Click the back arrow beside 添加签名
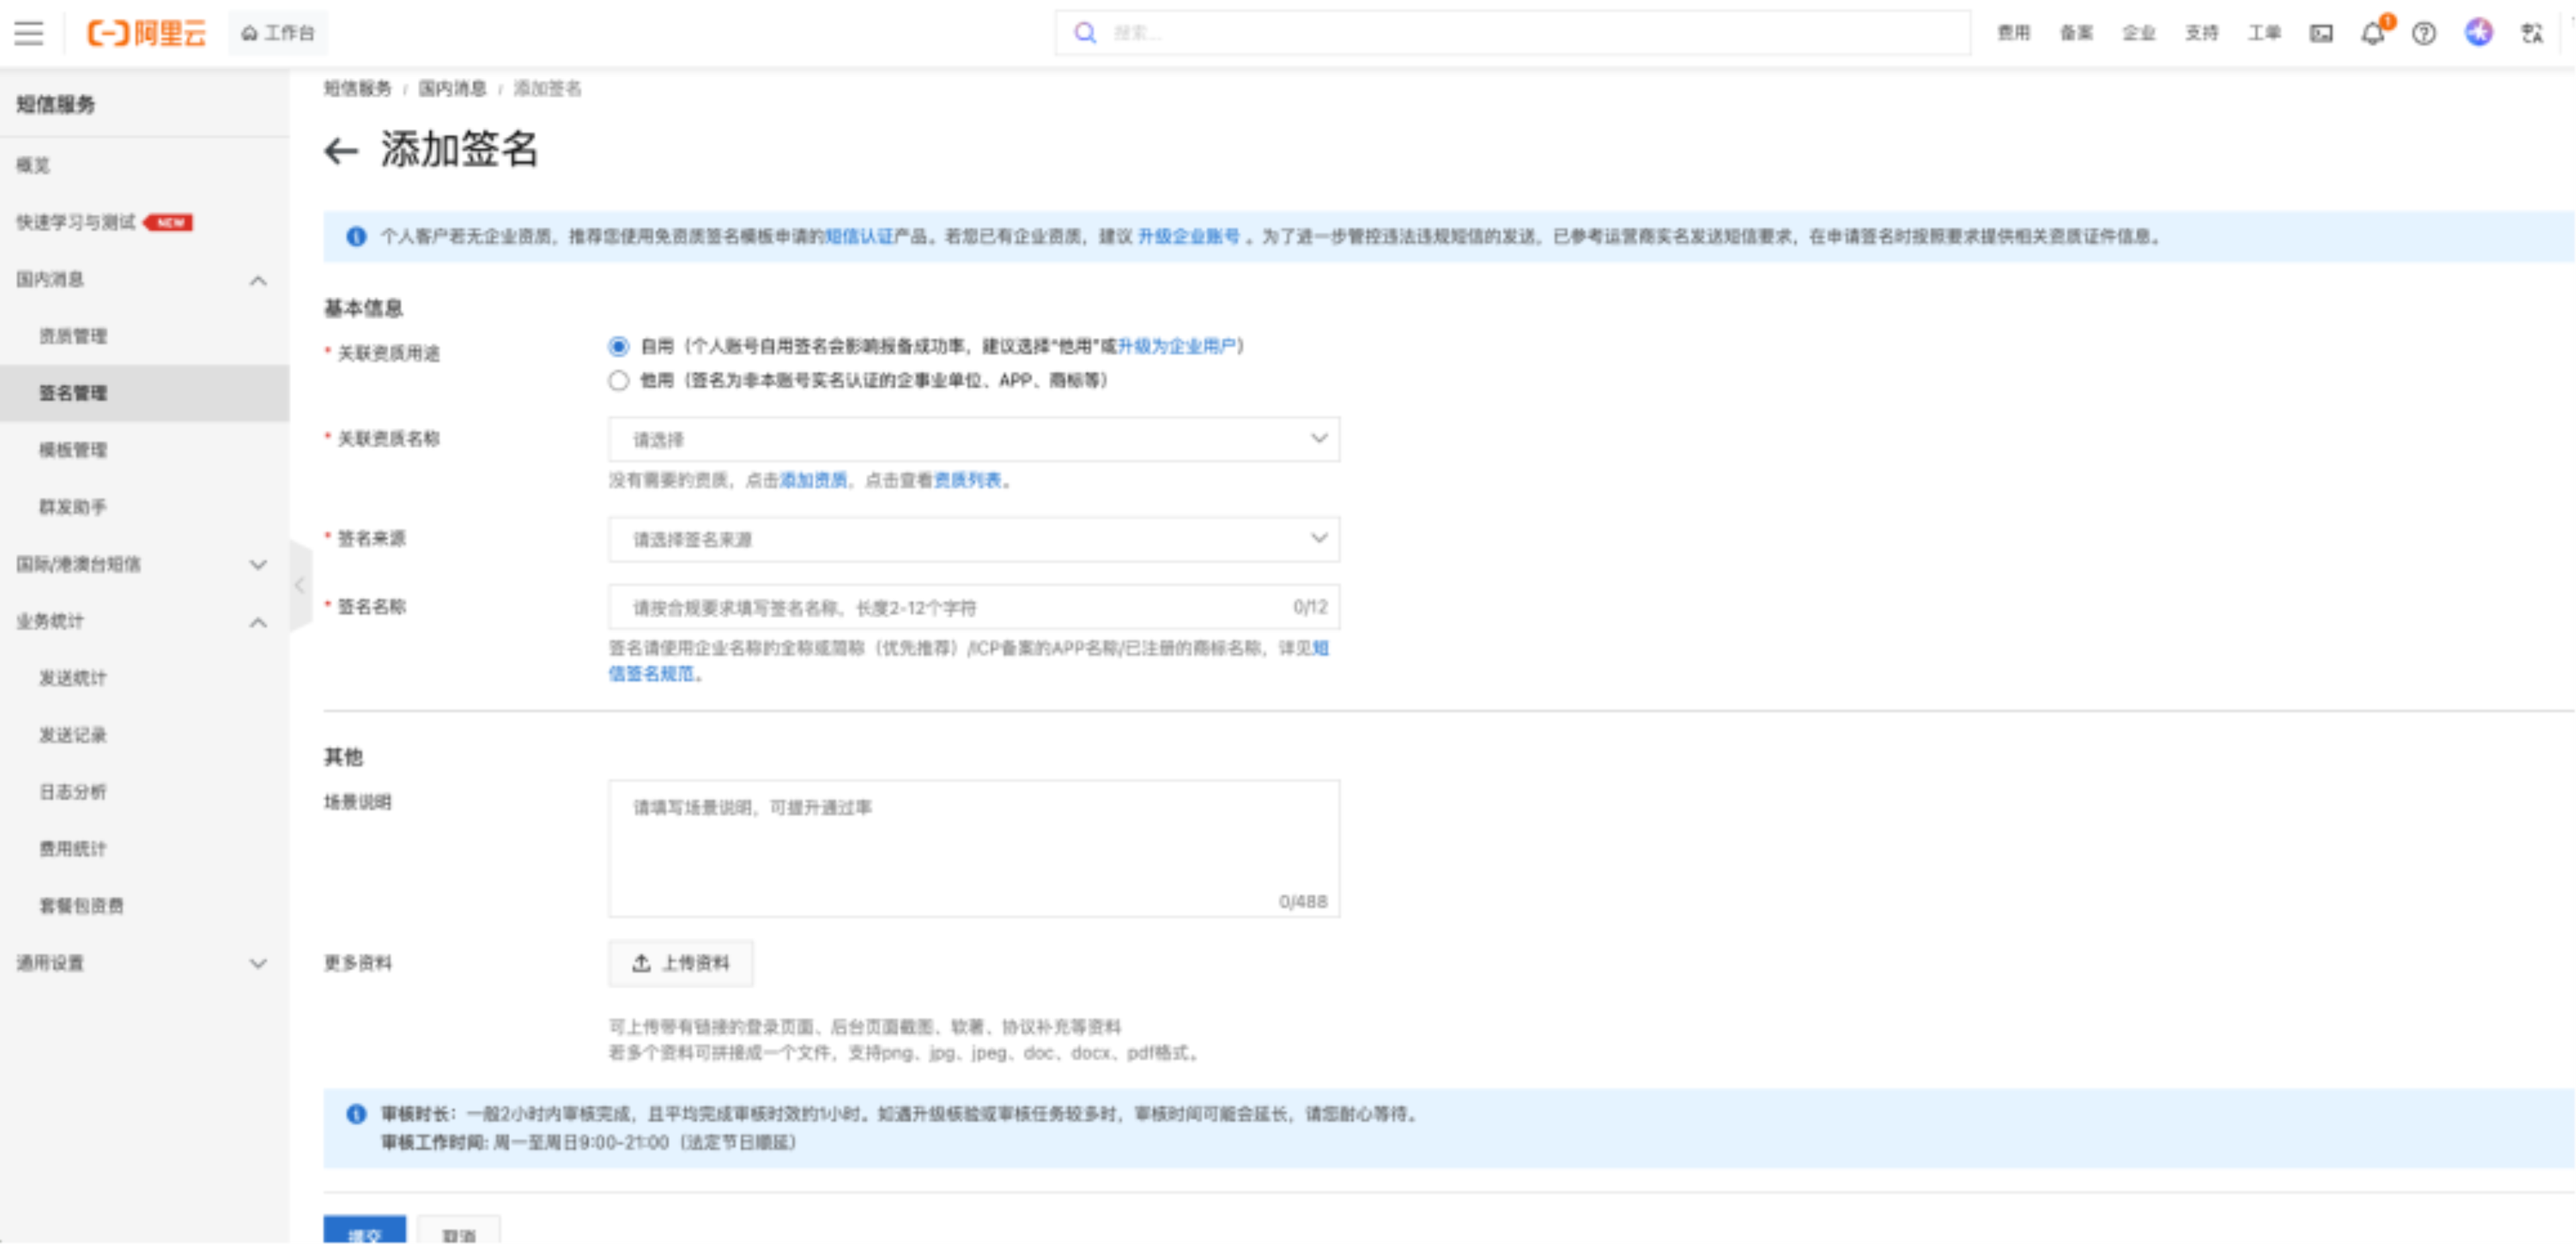Screen dimensions: 2576x1244 click(x=341, y=151)
